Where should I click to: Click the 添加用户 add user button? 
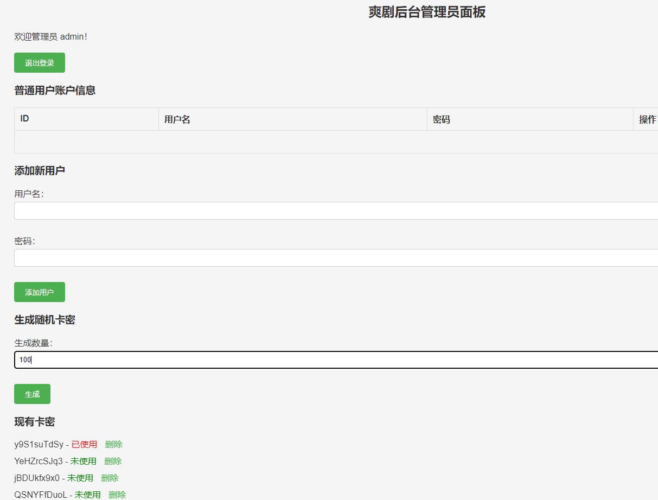(x=39, y=292)
